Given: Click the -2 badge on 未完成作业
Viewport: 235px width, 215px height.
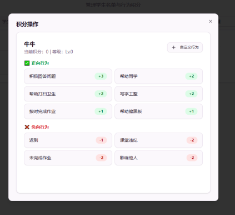Looking at the screenshot, I should (101, 158).
